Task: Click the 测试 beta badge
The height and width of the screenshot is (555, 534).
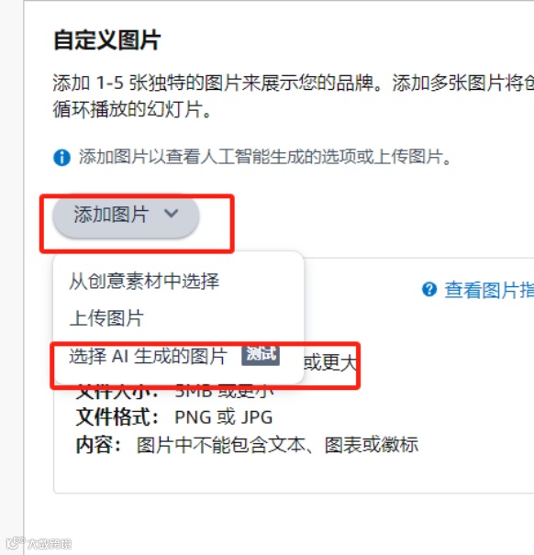Action: [261, 355]
